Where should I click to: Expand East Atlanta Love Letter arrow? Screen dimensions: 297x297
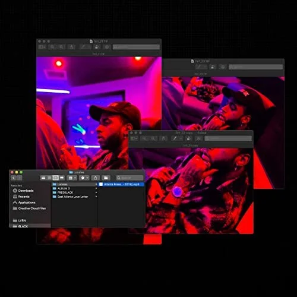(x=96, y=197)
